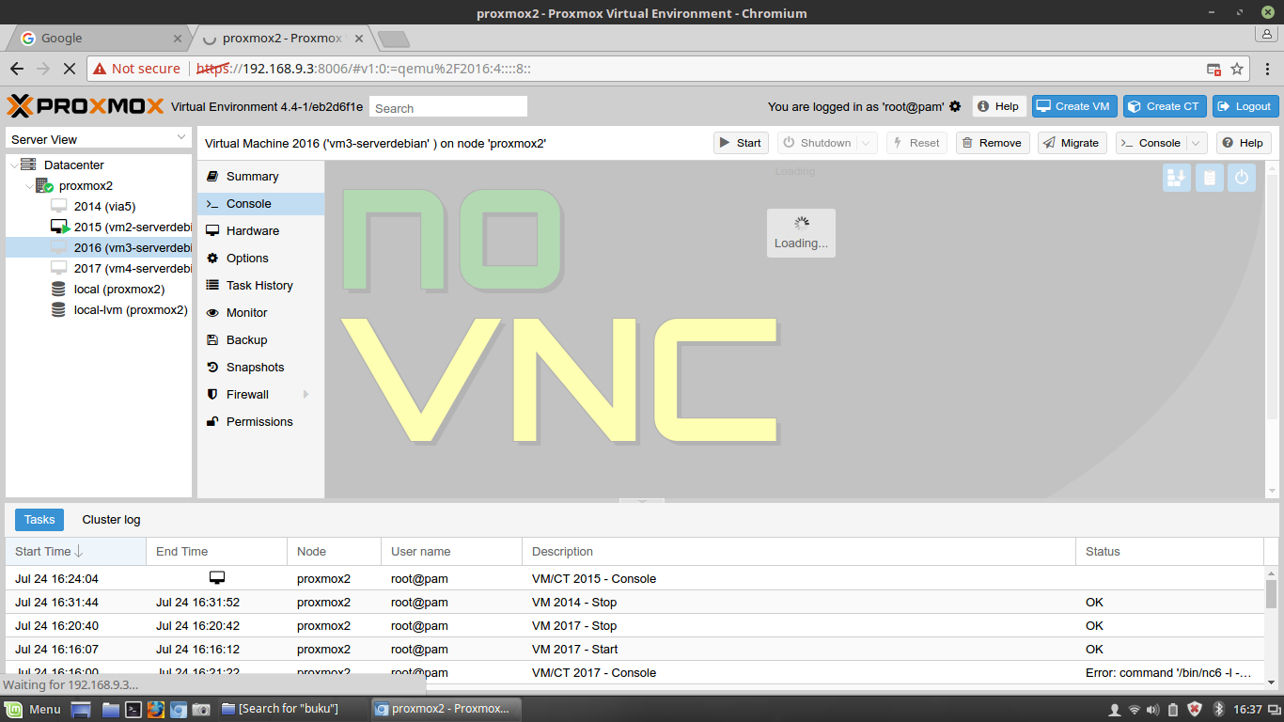Collapse the proxmox2 node expander

29,186
